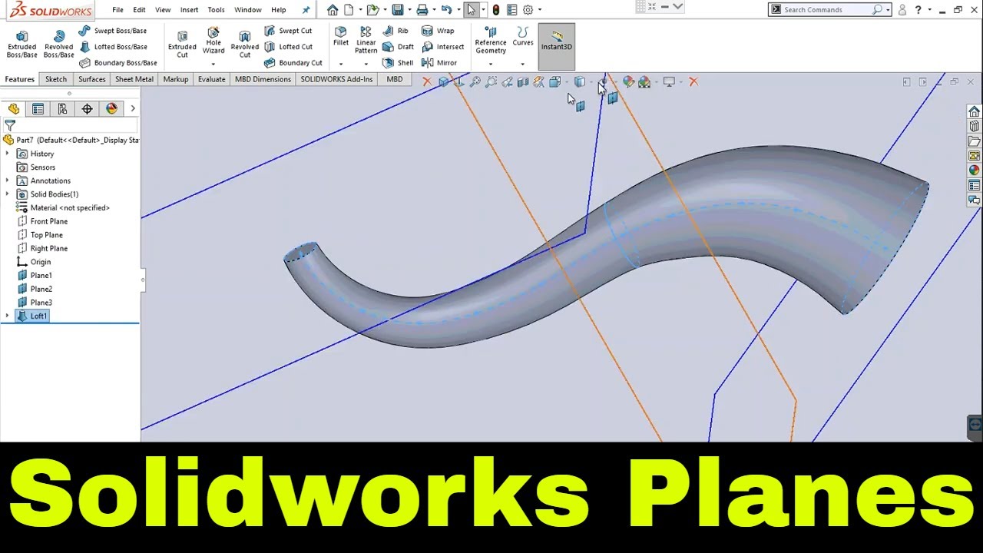Open the Edit menu
The height and width of the screenshot is (553, 983).
click(139, 10)
